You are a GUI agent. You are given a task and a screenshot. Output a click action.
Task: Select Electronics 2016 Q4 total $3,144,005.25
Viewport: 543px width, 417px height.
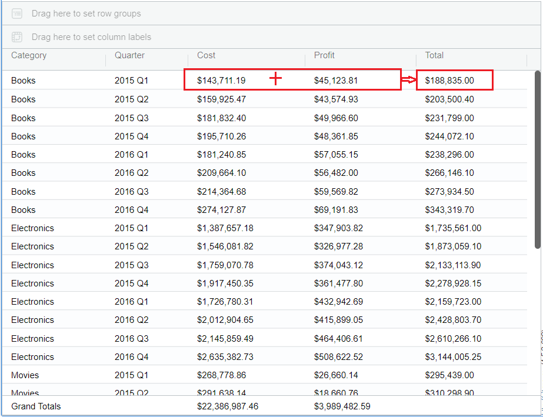click(x=453, y=357)
